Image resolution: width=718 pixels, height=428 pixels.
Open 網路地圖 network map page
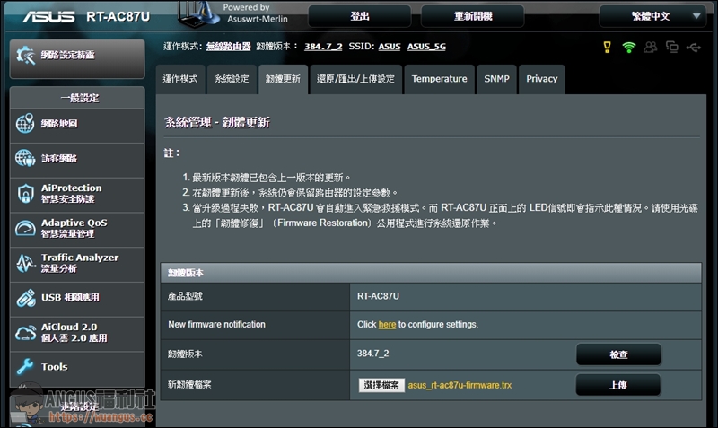coord(76,124)
